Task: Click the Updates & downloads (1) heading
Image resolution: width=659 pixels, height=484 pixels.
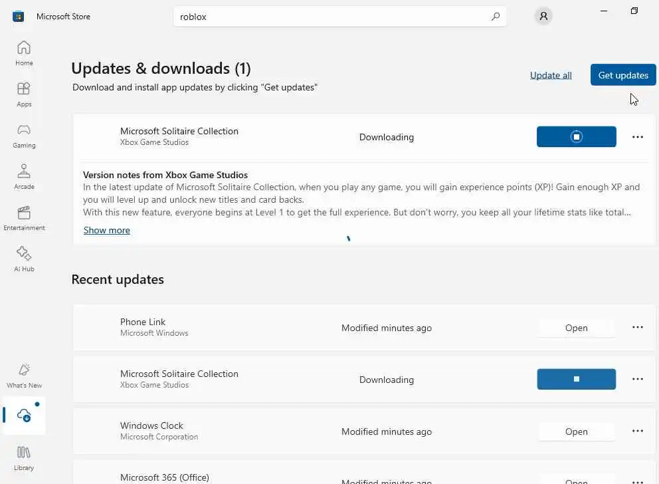Action: [161, 68]
